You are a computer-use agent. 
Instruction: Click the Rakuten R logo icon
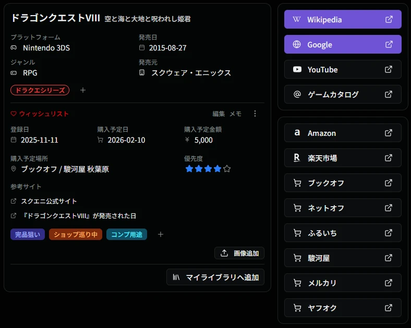[x=297, y=158]
